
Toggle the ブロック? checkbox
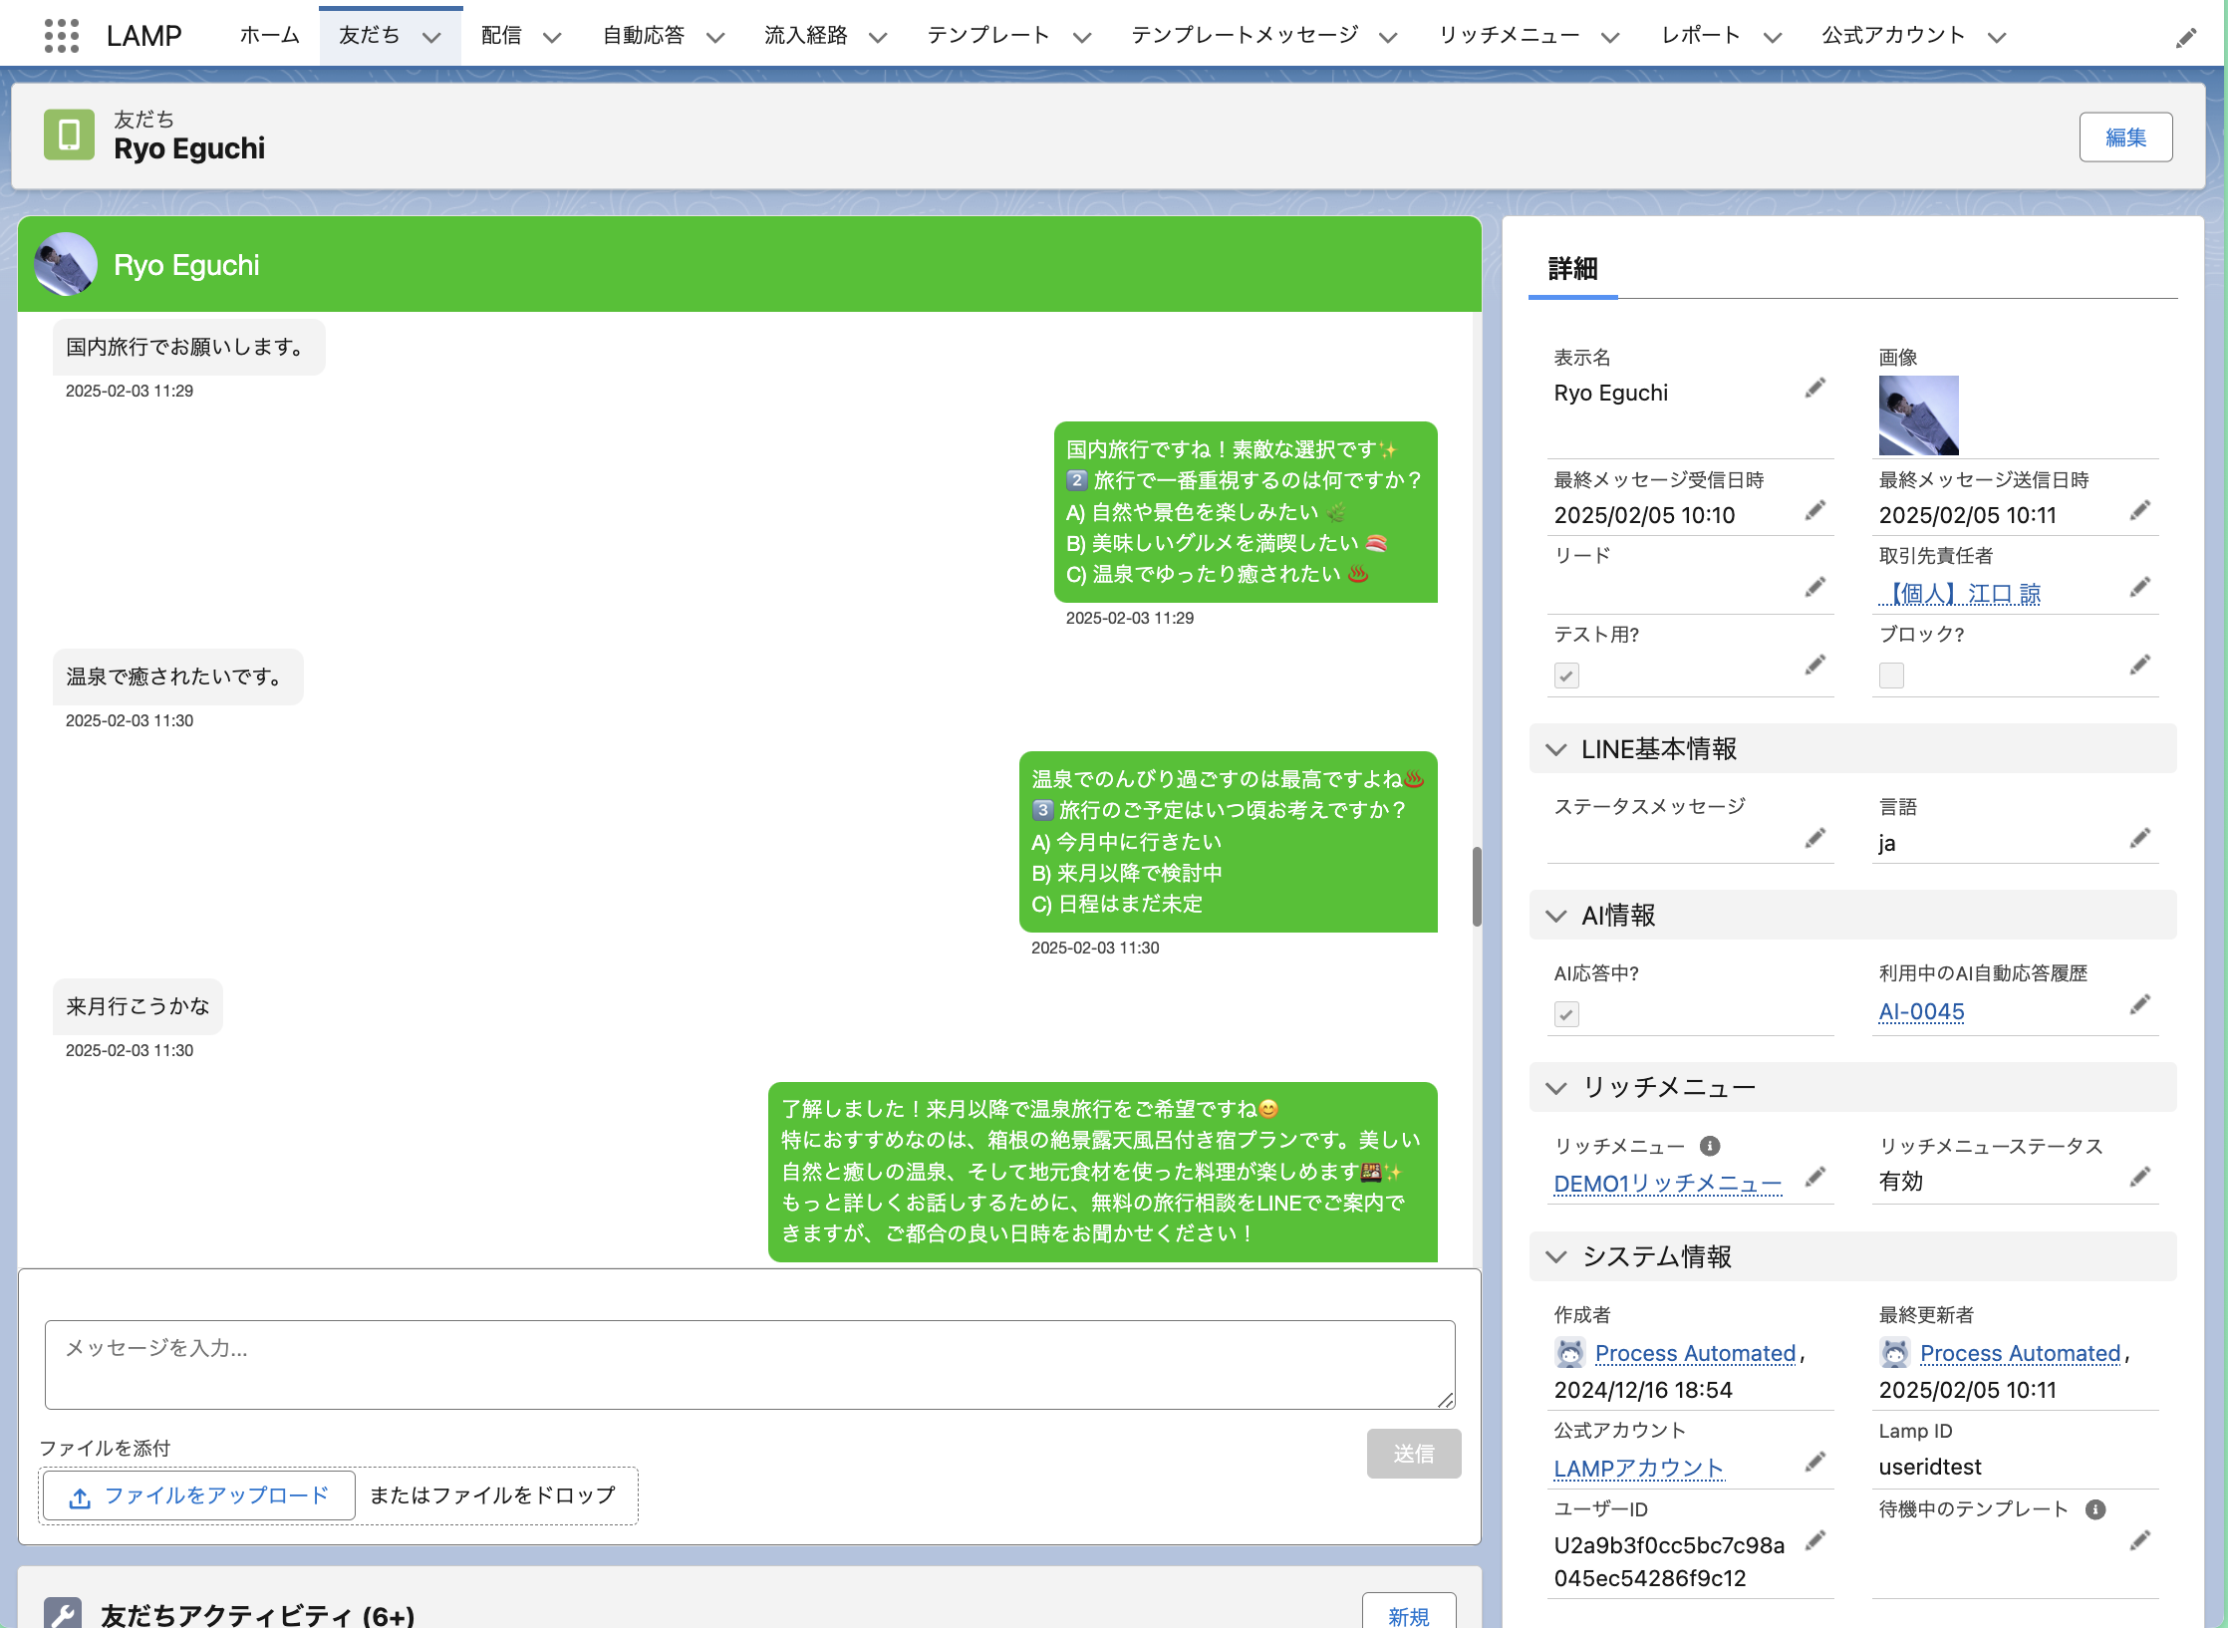tap(1891, 676)
